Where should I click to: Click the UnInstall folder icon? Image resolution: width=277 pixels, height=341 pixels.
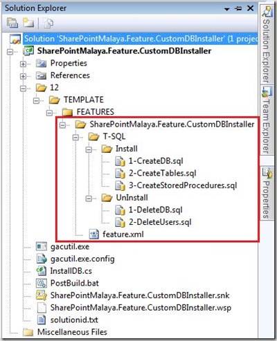(107, 198)
